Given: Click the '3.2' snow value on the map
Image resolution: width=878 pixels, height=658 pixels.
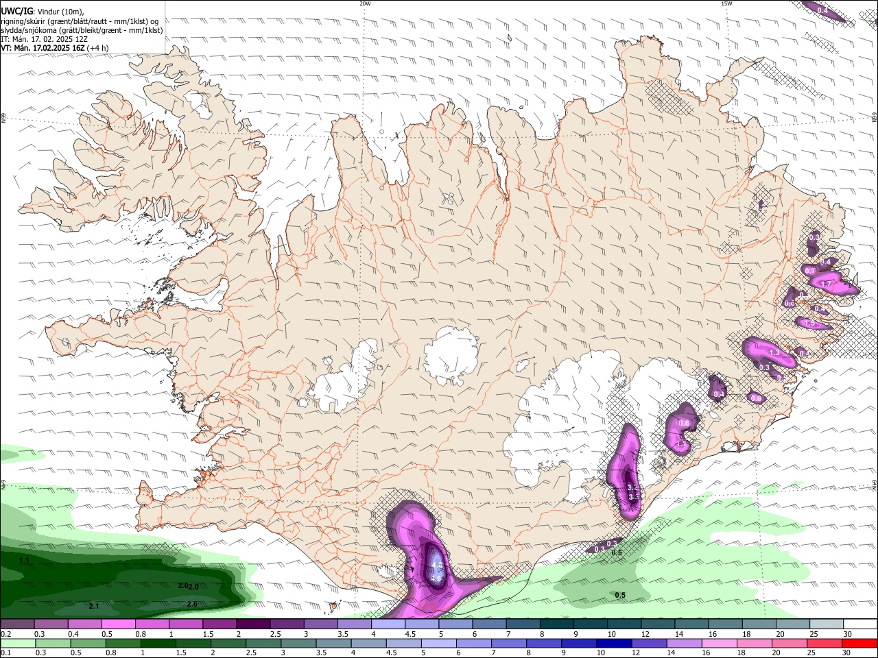Looking at the screenshot, I should [x=633, y=487].
